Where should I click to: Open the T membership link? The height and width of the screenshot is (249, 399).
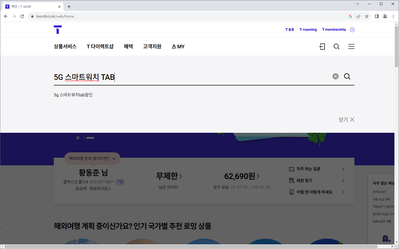[334, 30]
